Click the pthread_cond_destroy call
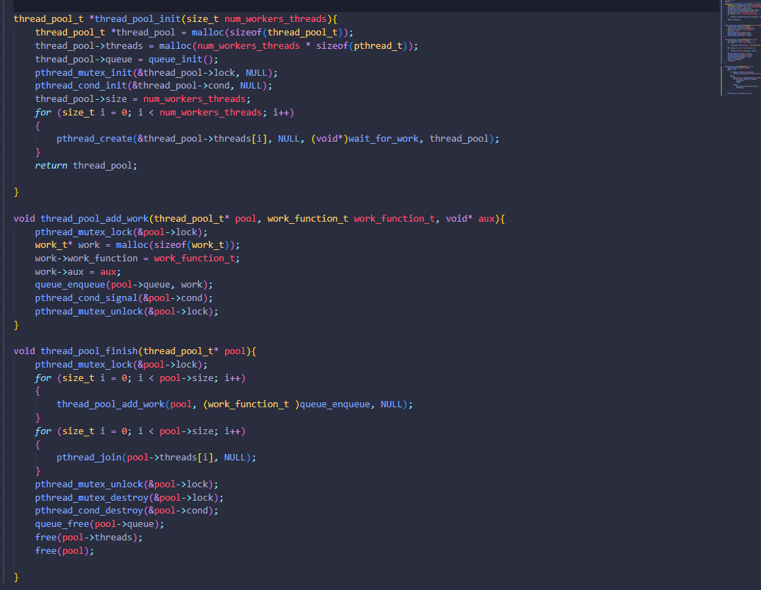This screenshot has height=590, width=761. (x=88, y=511)
